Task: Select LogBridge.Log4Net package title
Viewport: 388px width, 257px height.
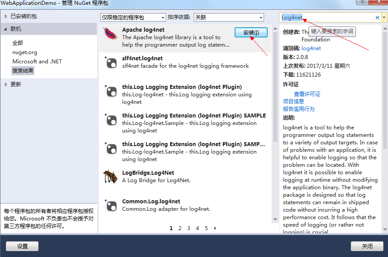Action: (x=148, y=173)
